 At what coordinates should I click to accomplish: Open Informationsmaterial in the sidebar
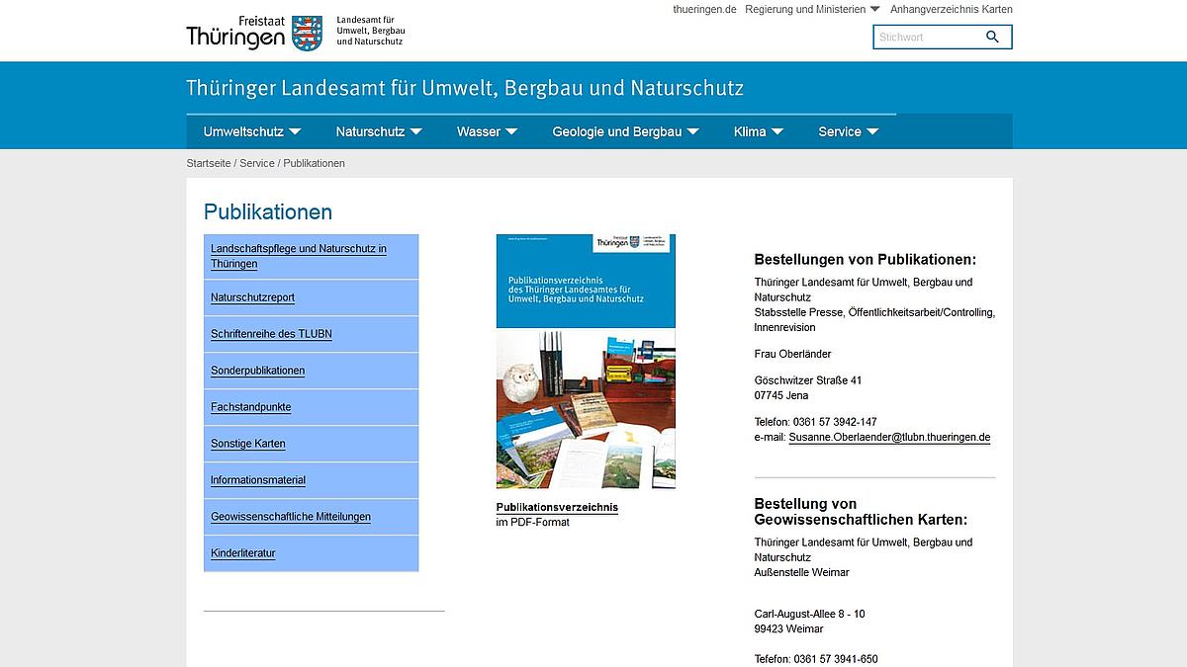click(312, 480)
